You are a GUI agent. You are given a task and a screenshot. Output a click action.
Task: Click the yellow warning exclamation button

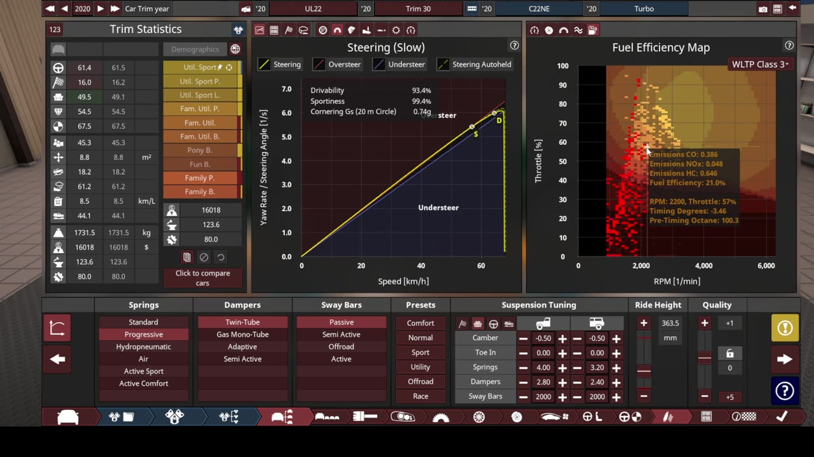coord(785,328)
